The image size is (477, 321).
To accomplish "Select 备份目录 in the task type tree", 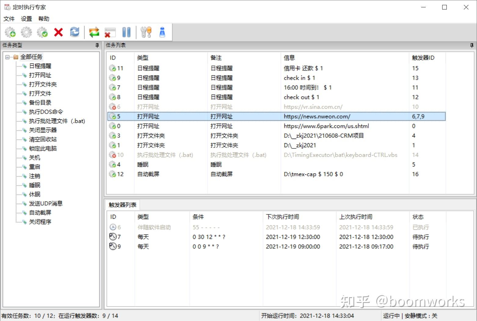I will pos(40,103).
